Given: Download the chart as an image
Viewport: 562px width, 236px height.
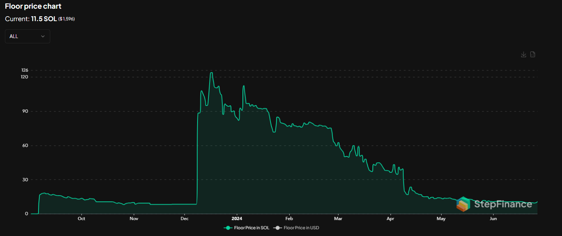Looking at the screenshot, I should tap(523, 55).
